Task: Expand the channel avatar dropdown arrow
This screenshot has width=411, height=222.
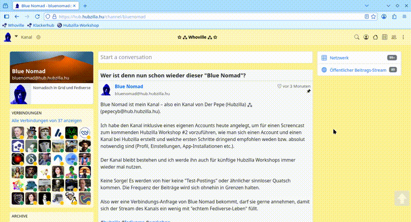Action: point(16,36)
